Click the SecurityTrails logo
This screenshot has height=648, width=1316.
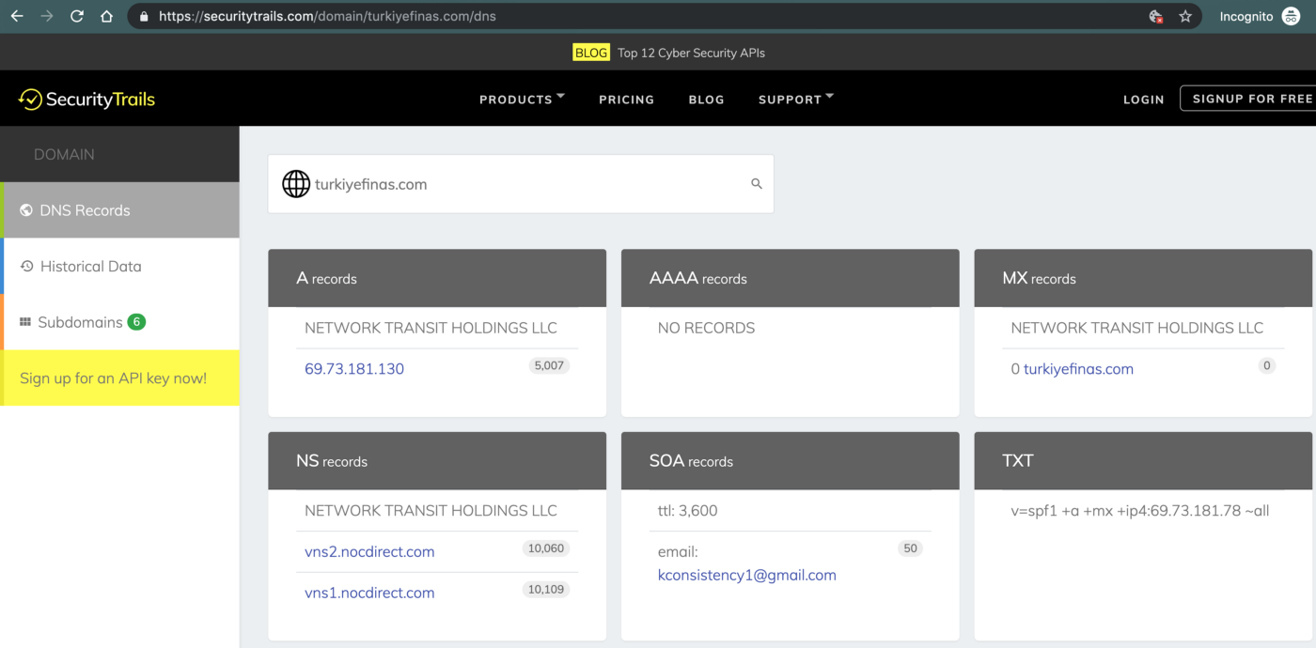coord(86,99)
